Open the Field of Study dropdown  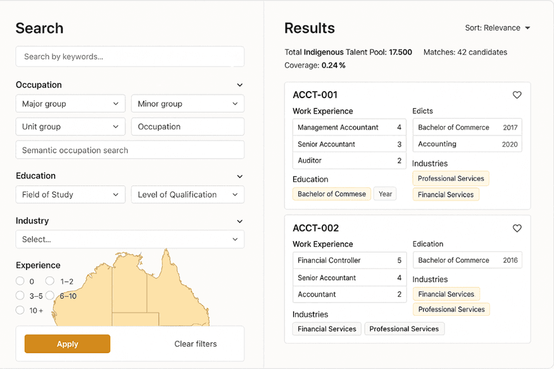tap(70, 194)
